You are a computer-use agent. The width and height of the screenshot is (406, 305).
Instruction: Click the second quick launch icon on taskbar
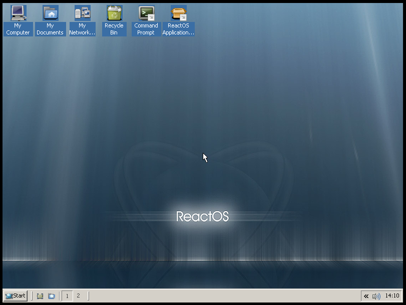pyautogui.click(x=52, y=296)
